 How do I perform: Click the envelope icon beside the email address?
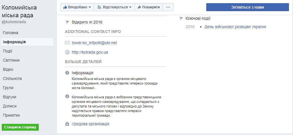pos(67,43)
